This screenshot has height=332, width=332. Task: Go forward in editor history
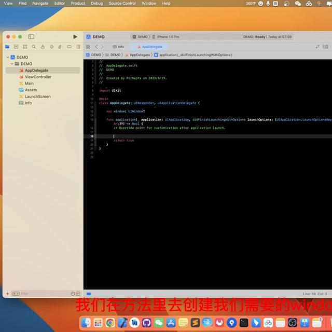102,47
